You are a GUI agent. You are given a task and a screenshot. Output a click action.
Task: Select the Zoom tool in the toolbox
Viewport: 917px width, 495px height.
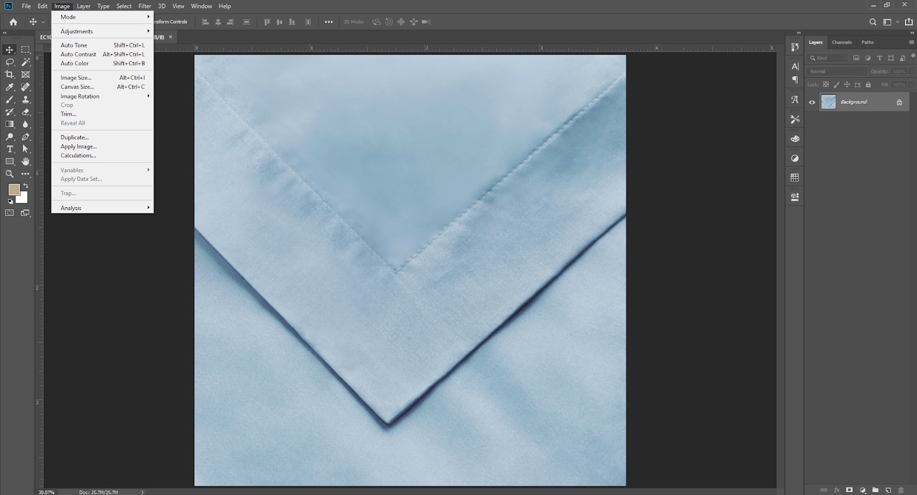point(10,174)
